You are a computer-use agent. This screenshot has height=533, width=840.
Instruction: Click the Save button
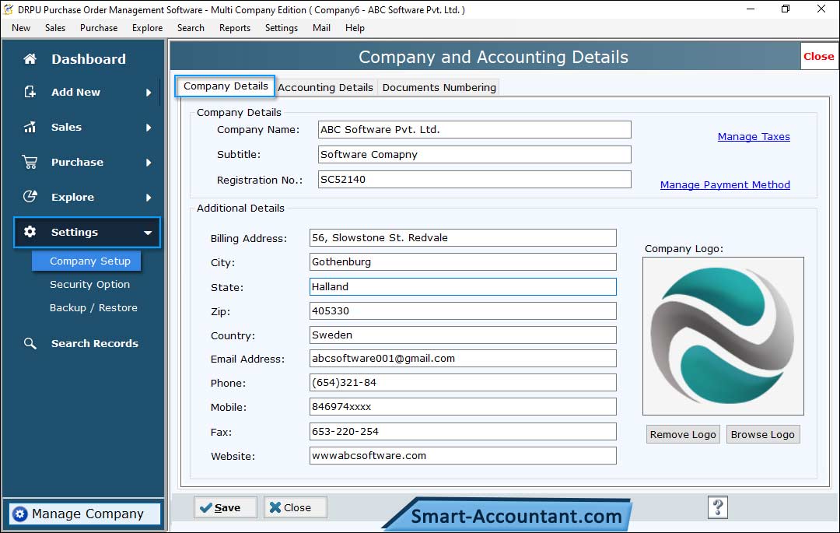point(225,507)
